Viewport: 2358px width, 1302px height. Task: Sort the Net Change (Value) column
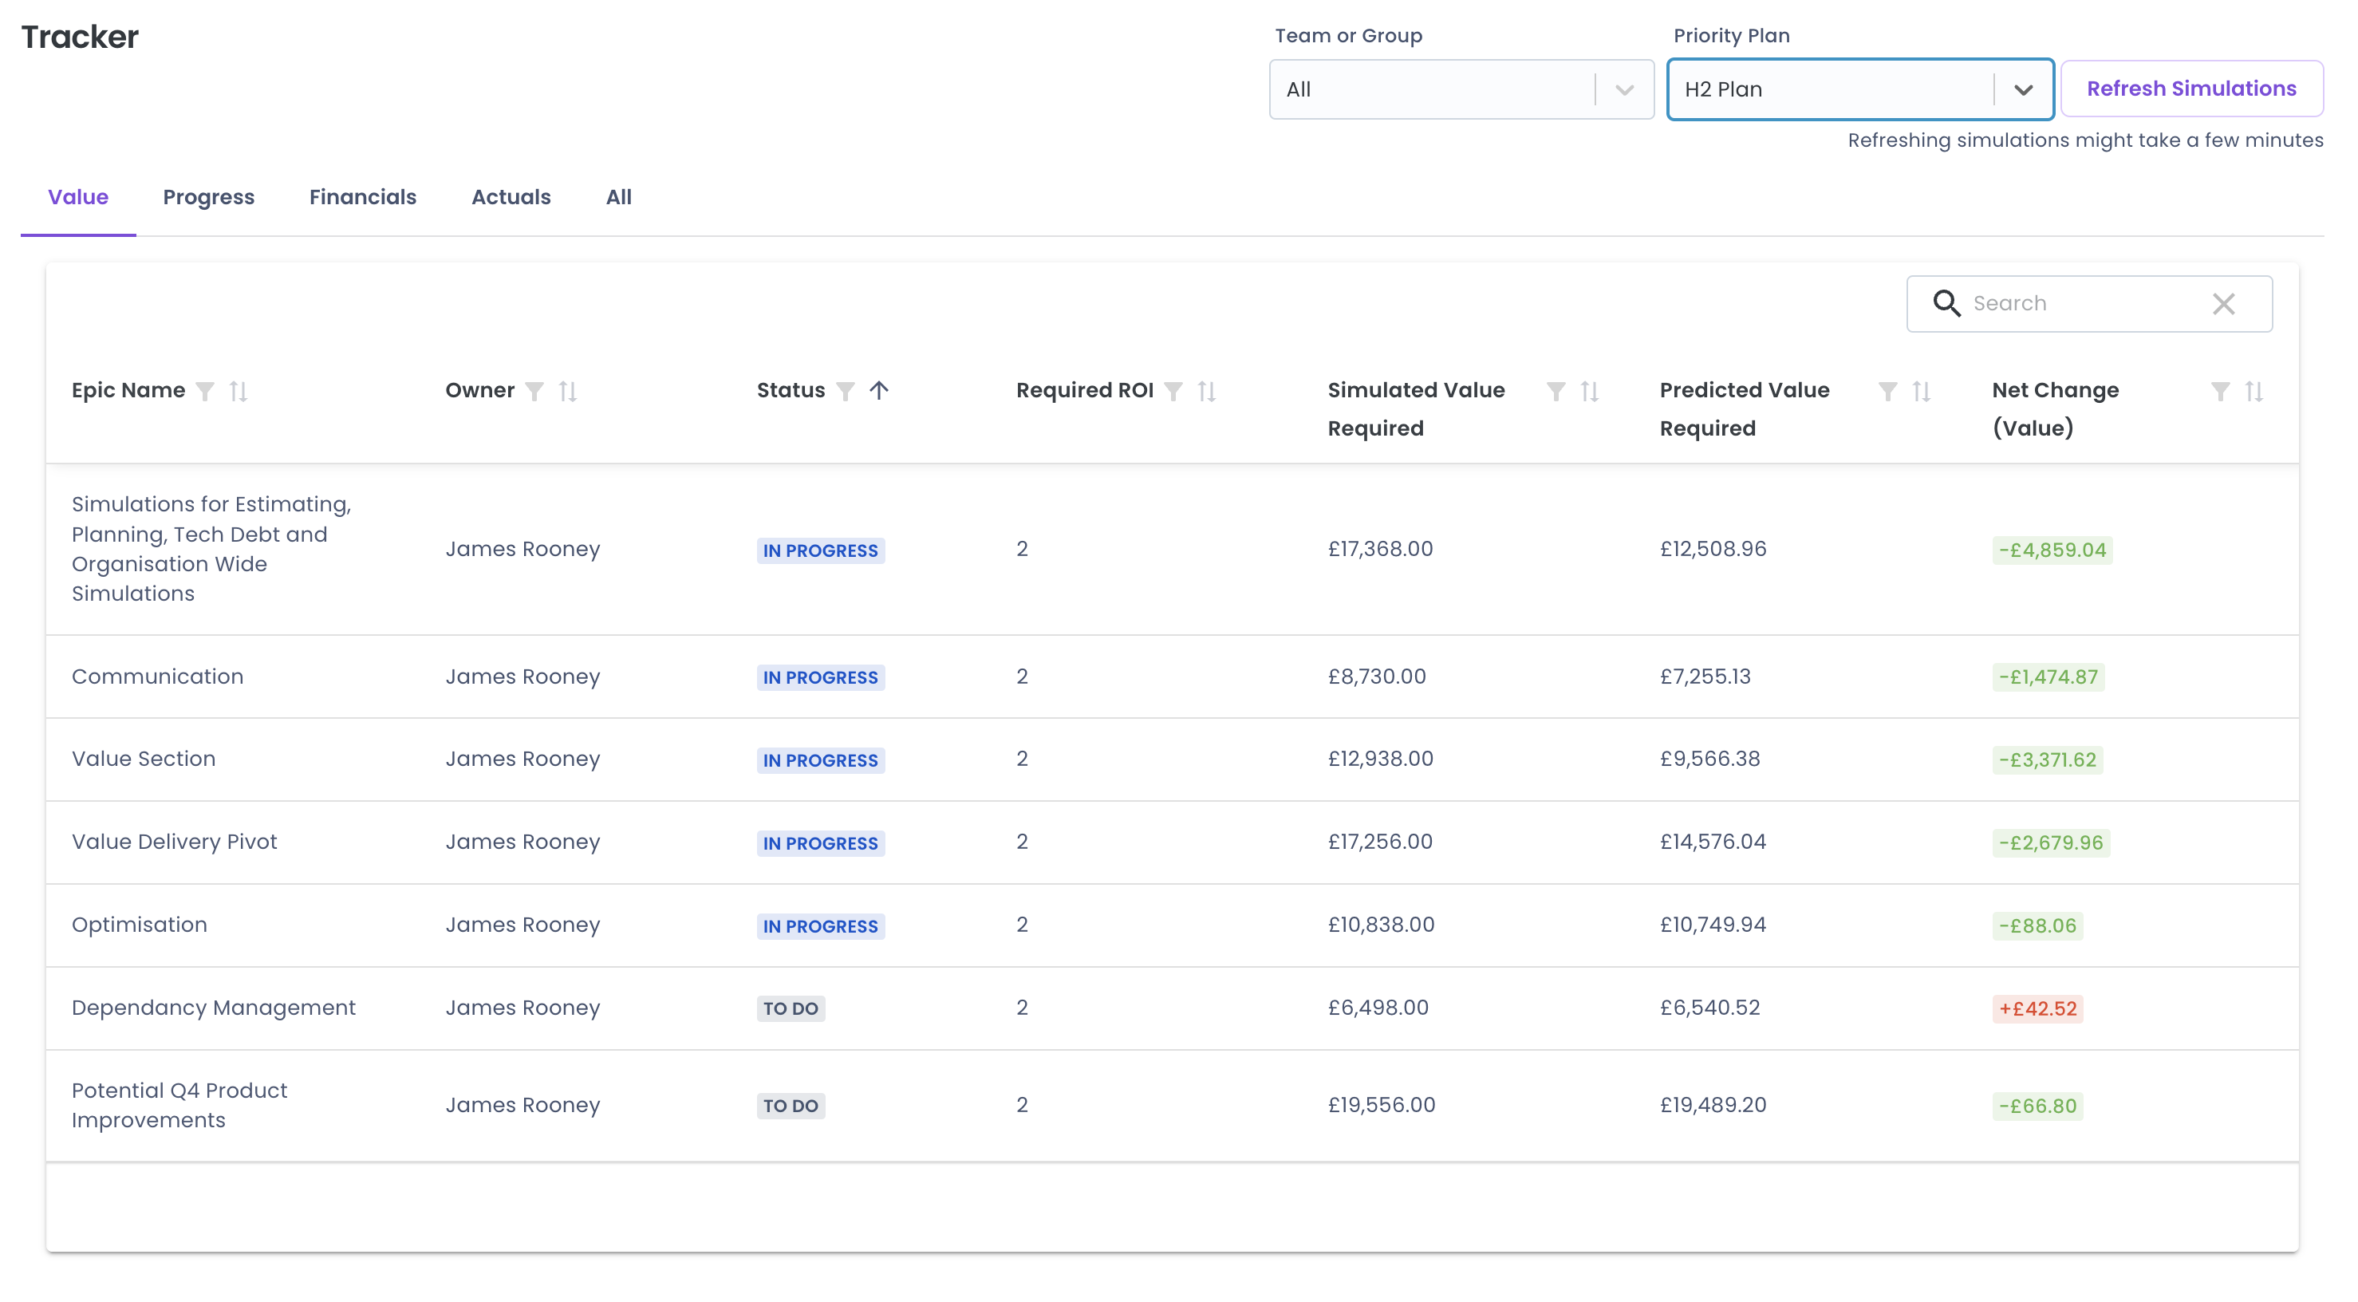point(2254,392)
